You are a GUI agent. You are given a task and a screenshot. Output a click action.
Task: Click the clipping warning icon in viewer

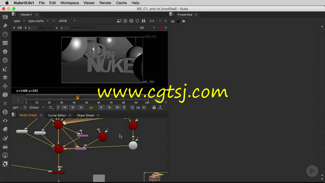pos(119,21)
